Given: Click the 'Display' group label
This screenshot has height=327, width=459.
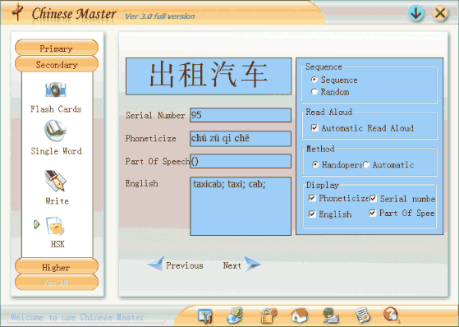Looking at the screenshot, I should (x=323, y=185).
